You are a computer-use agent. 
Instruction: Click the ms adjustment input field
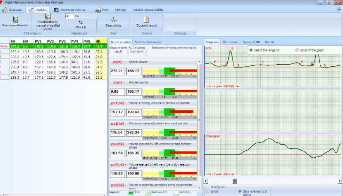pos(69,16)
